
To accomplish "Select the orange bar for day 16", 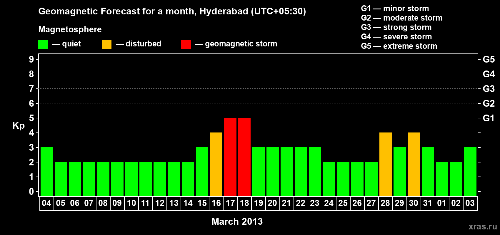I will [x=216, y=164].
